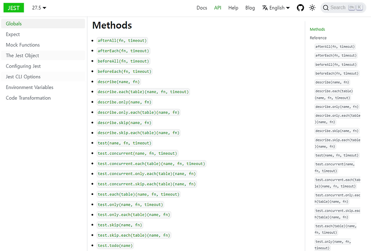Select Expect in the sidebar

[x=13, y=34]
